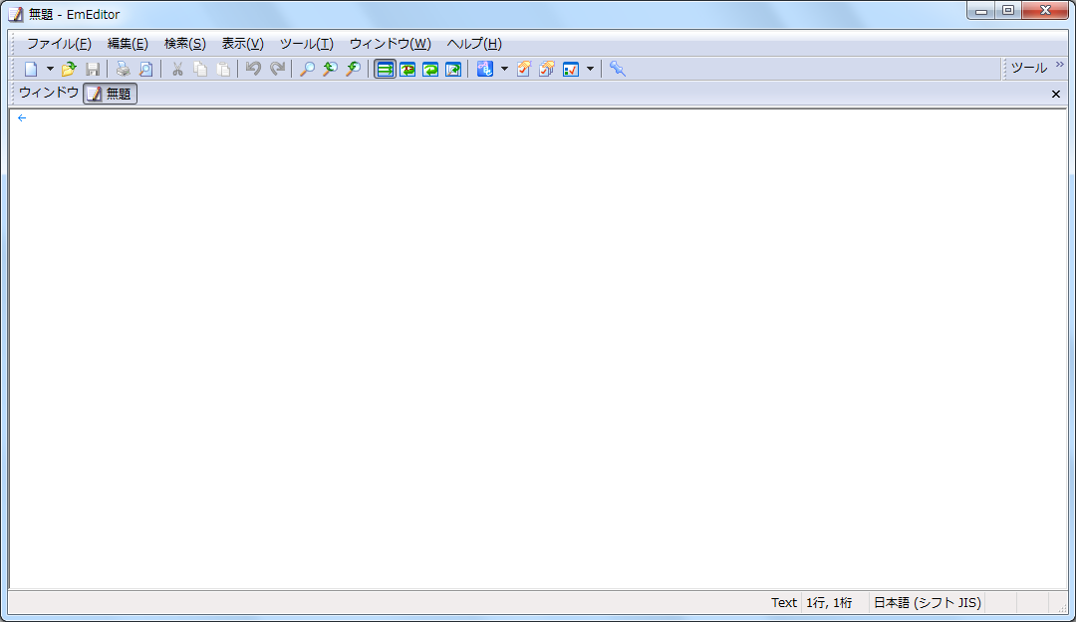
Task: Create a new document with the New icon
Action: (31, 69)
